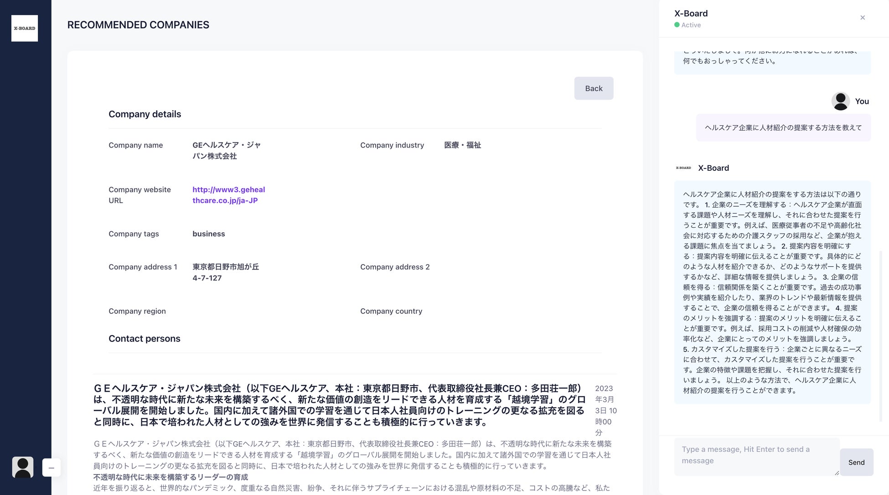Click the X-Board bot logo in chat
This screenshot has height=495, width=889.
pyautogui.click(x=683, y=168)
